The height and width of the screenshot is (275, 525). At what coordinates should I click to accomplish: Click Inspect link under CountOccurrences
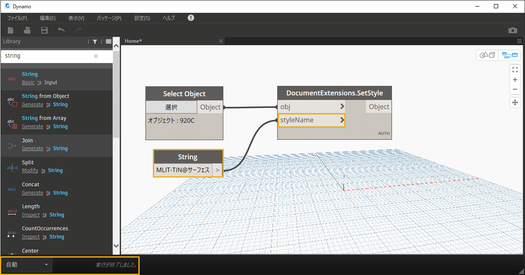[31, 237]
